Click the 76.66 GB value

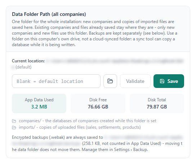tap(98, 107)
